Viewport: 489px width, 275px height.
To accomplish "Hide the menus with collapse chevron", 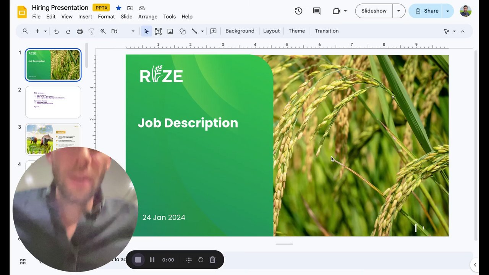I will pos(463,31).
